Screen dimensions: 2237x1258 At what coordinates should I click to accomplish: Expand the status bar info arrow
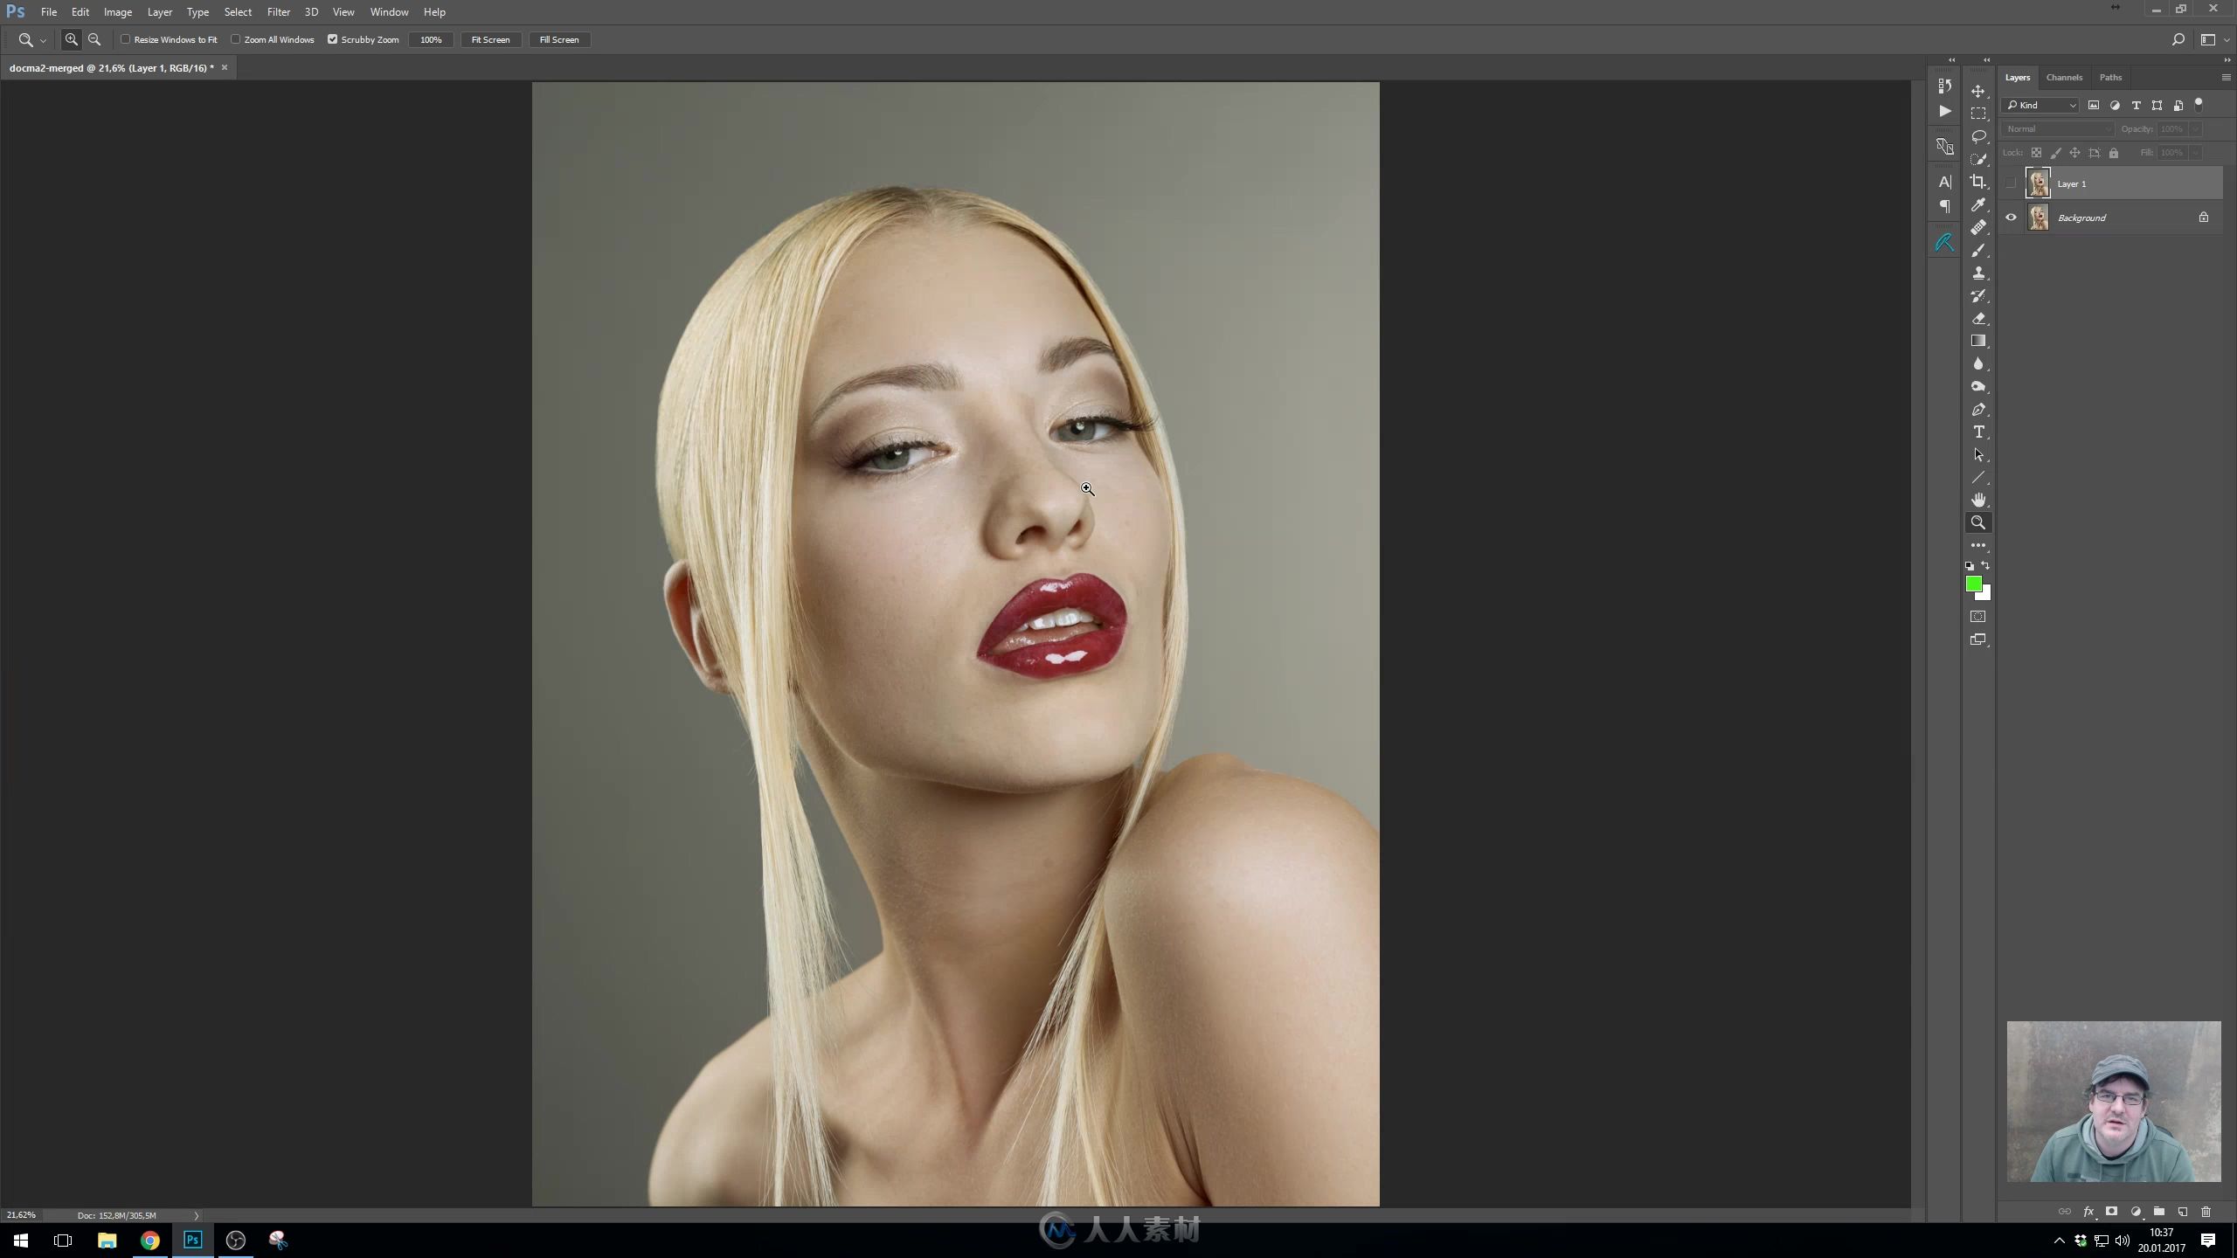[196, 1215]
